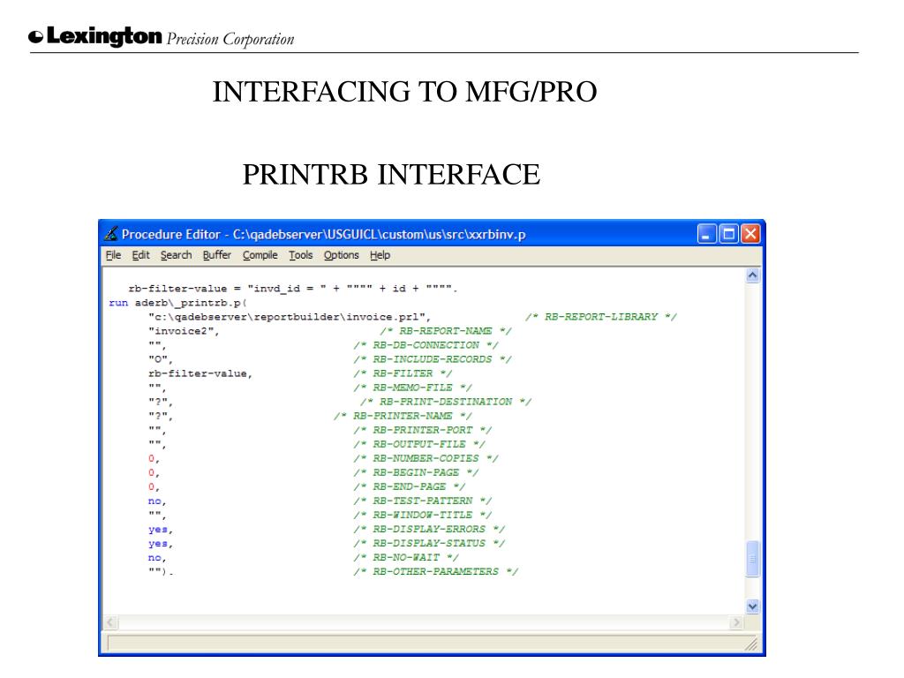Viewport: 904px width, 678px height.
Task: Click the RB-OTHER-PARAMETERS comment
Action: [435, 571]
